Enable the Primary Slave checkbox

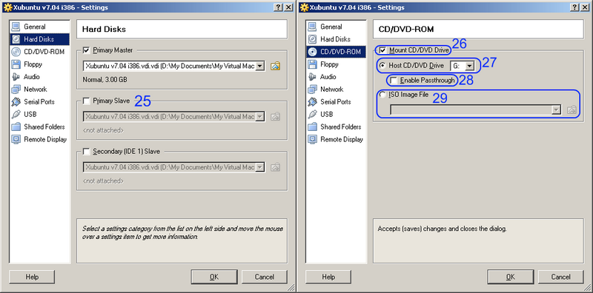pyautogui.click(x=86, y=101)
